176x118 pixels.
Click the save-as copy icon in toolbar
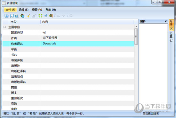(17, 16)
